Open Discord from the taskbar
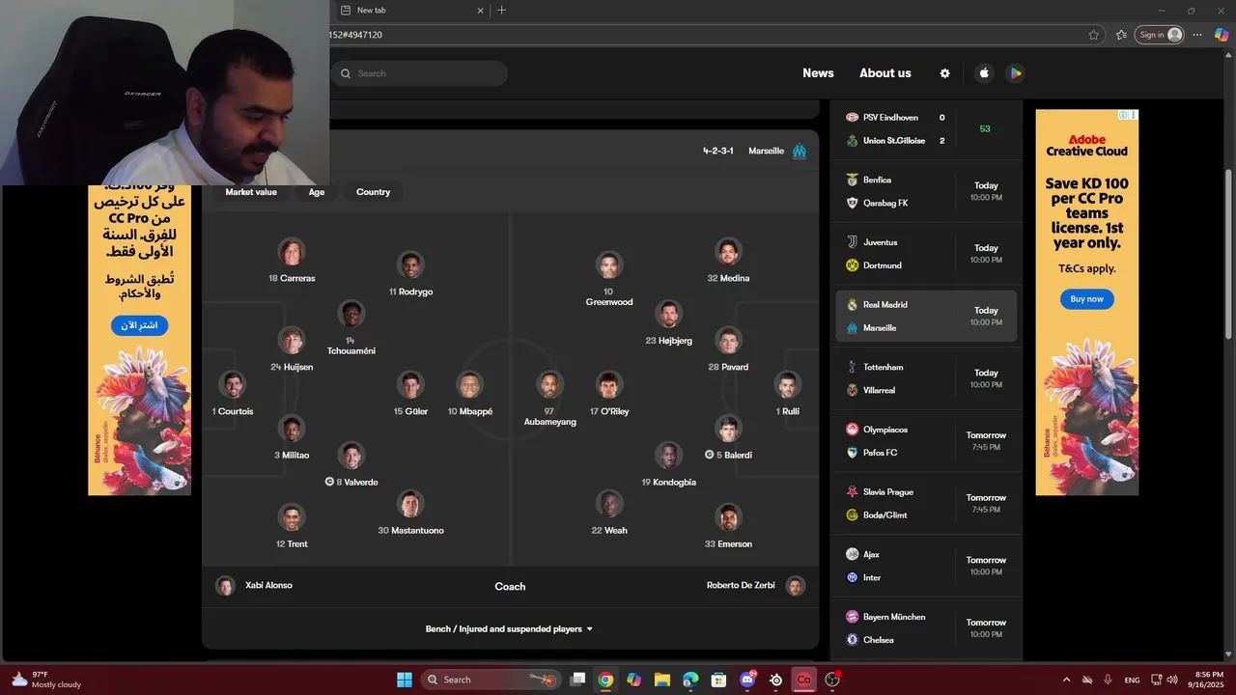1236x695 pixels. 747,680
